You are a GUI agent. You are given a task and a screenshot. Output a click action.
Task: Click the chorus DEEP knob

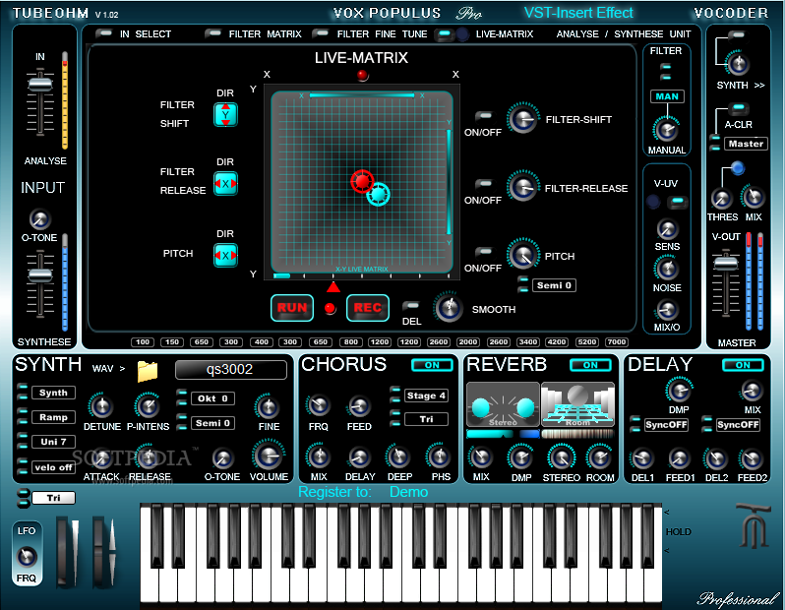coord(399,457)
